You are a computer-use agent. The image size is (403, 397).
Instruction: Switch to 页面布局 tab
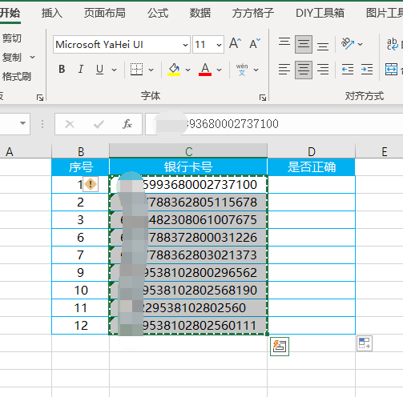tap(105, 13)
